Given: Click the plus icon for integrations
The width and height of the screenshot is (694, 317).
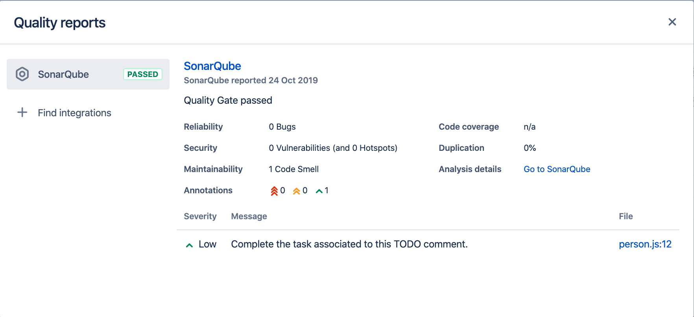Looking at the screenshot, I should 22,112.
